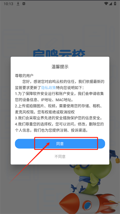Viewport: 120px width, 214px height.
Task: Tap the blue 同意 button
Action: (60, 144)
